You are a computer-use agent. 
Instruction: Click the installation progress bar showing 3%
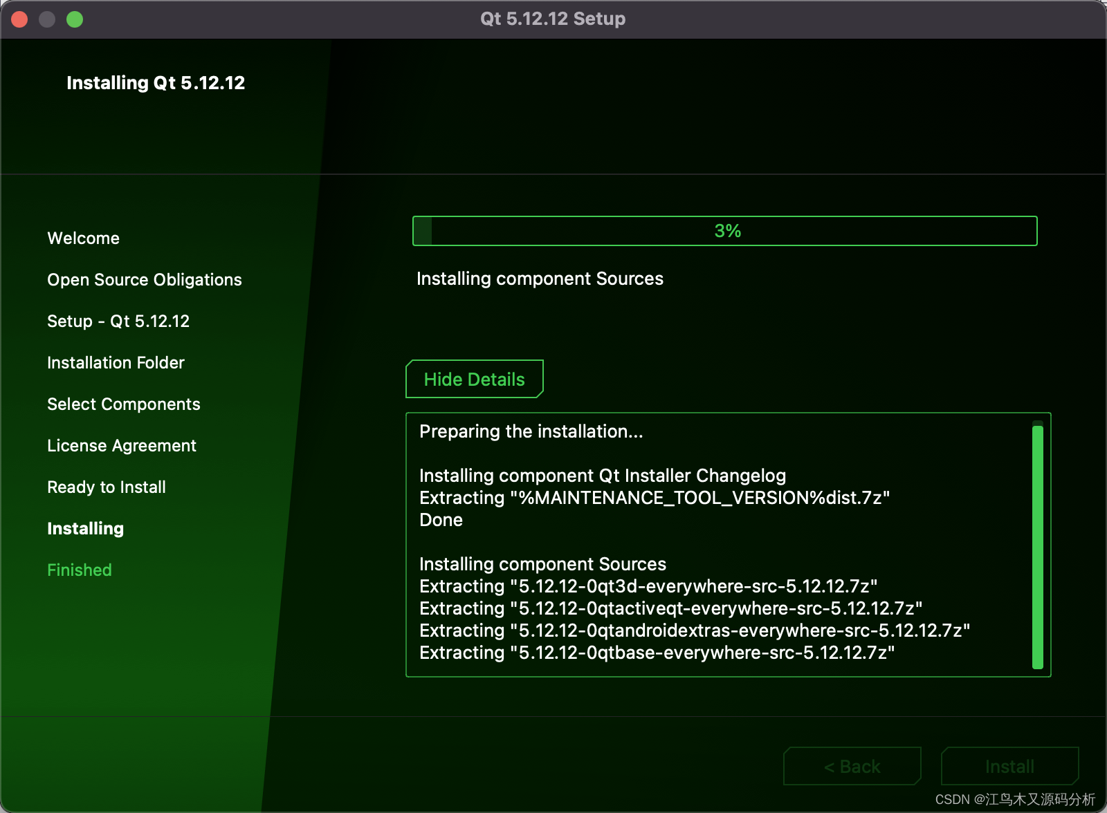point(725,231)
